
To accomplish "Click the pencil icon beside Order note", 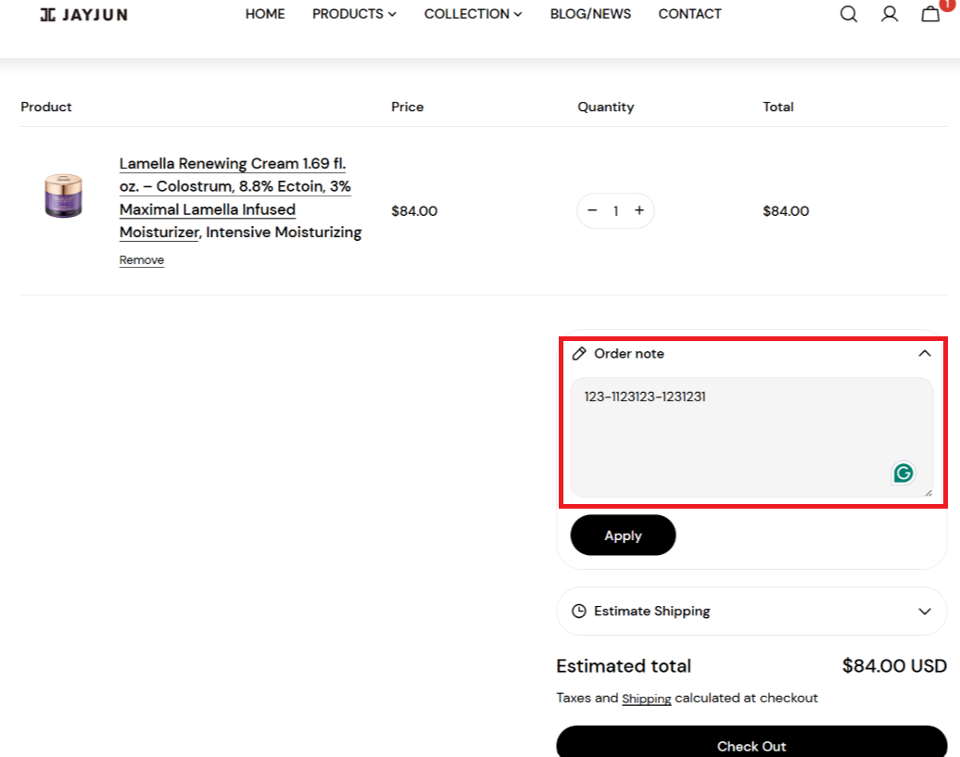I will 579,354.
